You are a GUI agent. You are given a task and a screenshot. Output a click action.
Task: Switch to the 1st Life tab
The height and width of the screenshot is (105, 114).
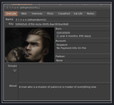(x=78, y=14)
